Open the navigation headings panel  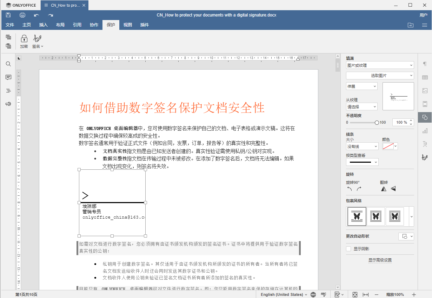tap(8, 91)
